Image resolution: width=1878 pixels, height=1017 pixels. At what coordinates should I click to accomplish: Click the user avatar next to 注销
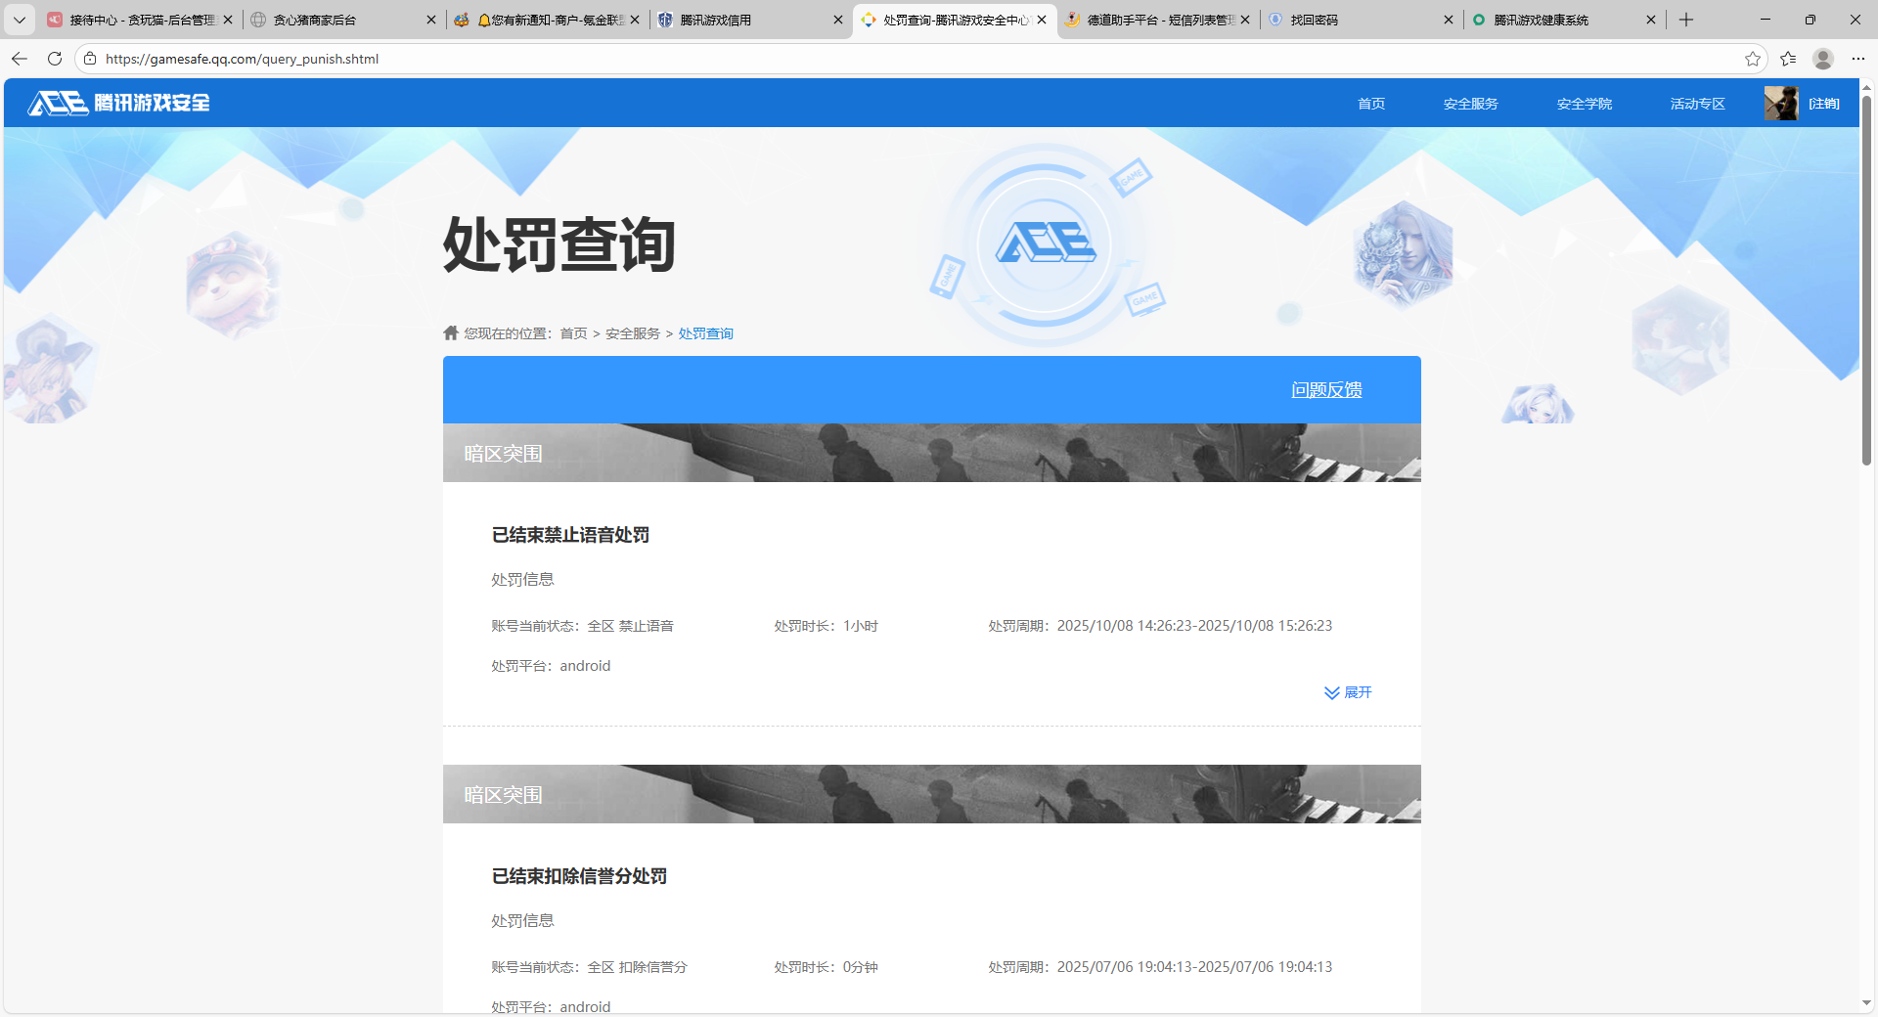point(1782,103)
